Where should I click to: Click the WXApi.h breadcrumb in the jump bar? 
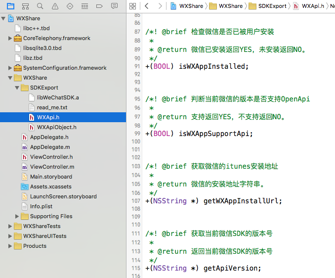tap(311, 6)
